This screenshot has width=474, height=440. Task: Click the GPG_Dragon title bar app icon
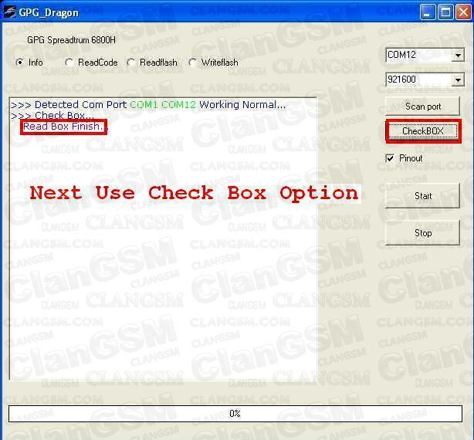10,12
